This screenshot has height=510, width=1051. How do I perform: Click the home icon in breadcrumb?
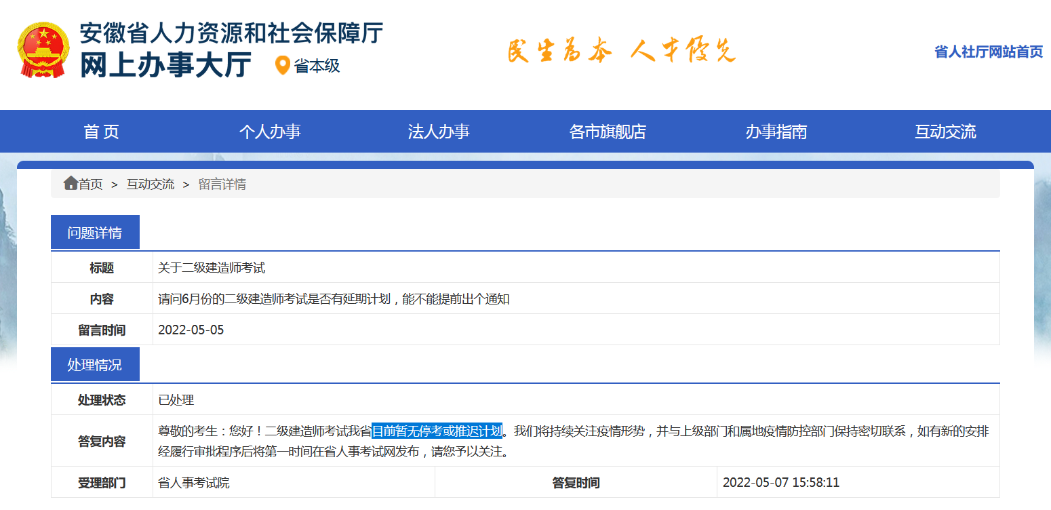coord(71,183)
